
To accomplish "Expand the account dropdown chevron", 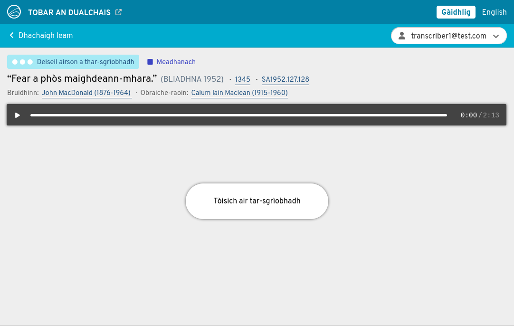I will pyautogui.click(x=496, y=36).
